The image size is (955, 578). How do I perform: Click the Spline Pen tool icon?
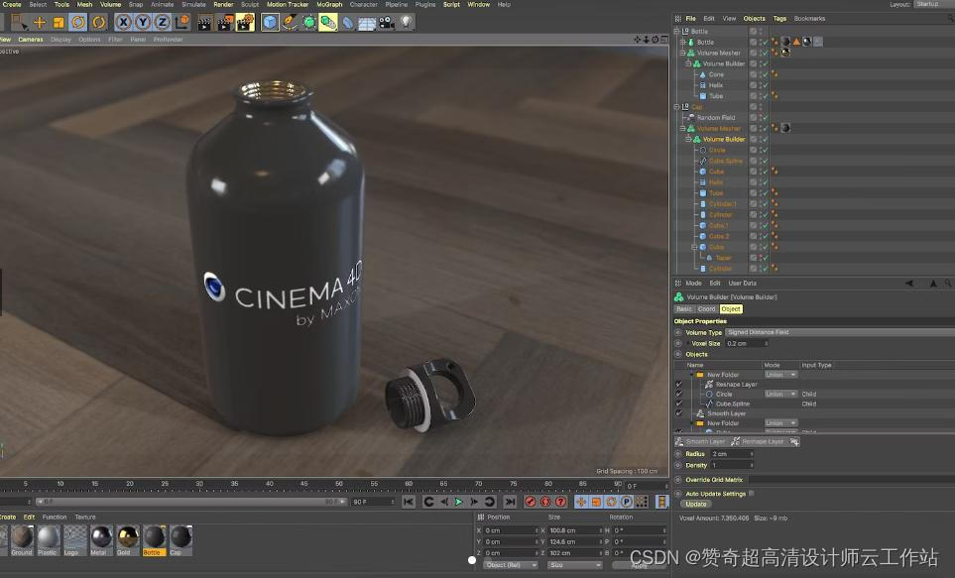coord(290,23)
